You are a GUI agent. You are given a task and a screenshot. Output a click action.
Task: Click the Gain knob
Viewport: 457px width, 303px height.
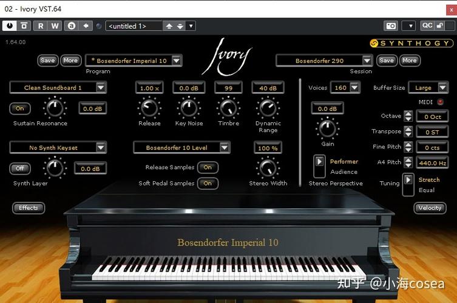coord(328,128)
